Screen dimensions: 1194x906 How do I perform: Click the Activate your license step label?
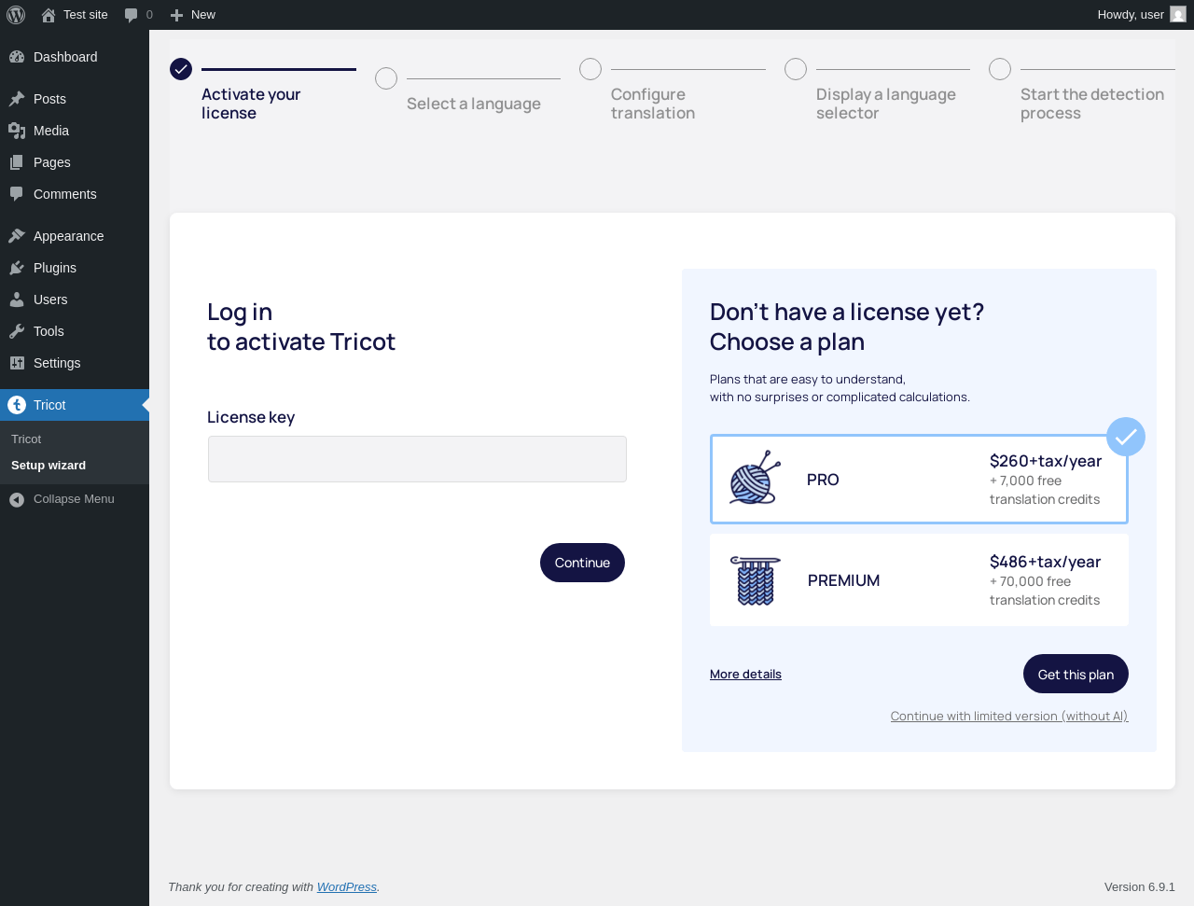coord(251,104)
